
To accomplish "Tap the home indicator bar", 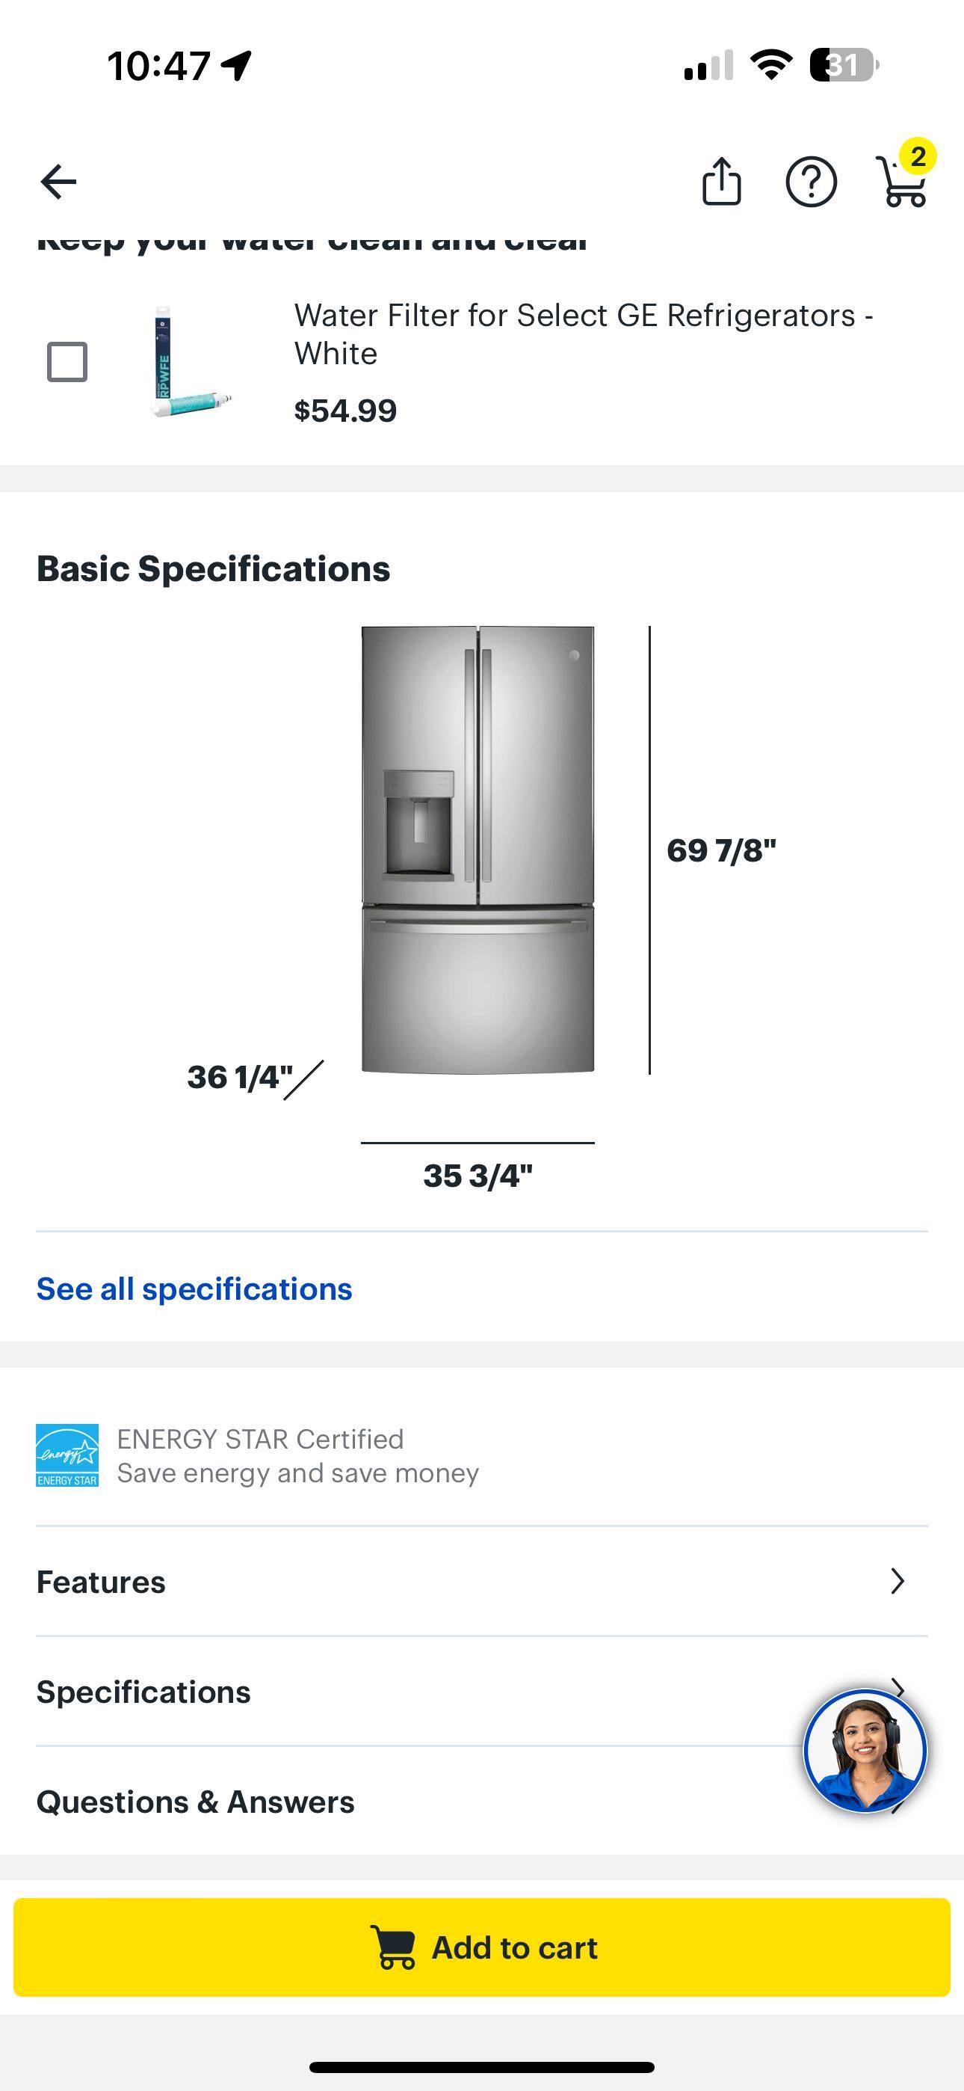I will pyautogui.click(x=482, y=2066).
